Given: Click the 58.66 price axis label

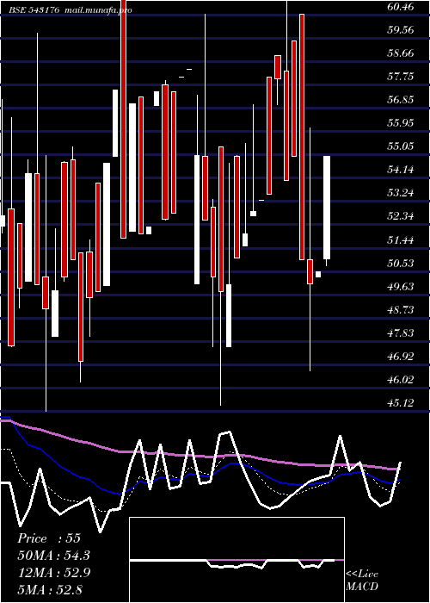Looking at the screenshot, I should [401, 53].
